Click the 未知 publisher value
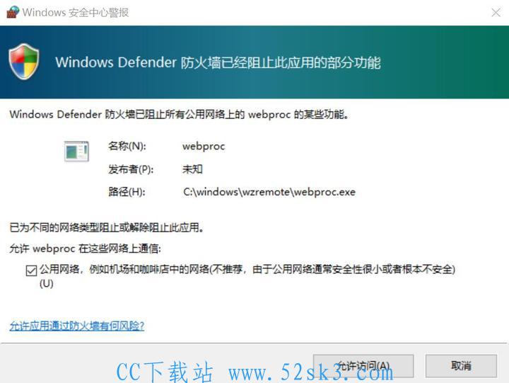509x383 pixels. click(192, 169)
